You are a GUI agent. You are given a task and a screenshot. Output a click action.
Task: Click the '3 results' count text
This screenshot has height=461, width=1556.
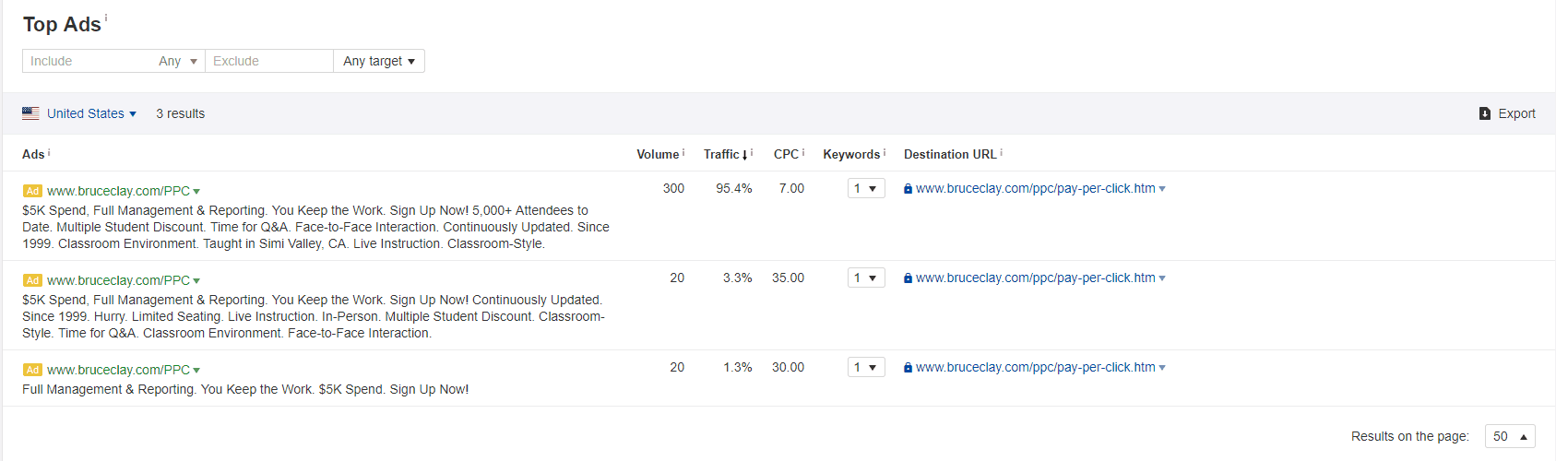click(x=180, y=113)
